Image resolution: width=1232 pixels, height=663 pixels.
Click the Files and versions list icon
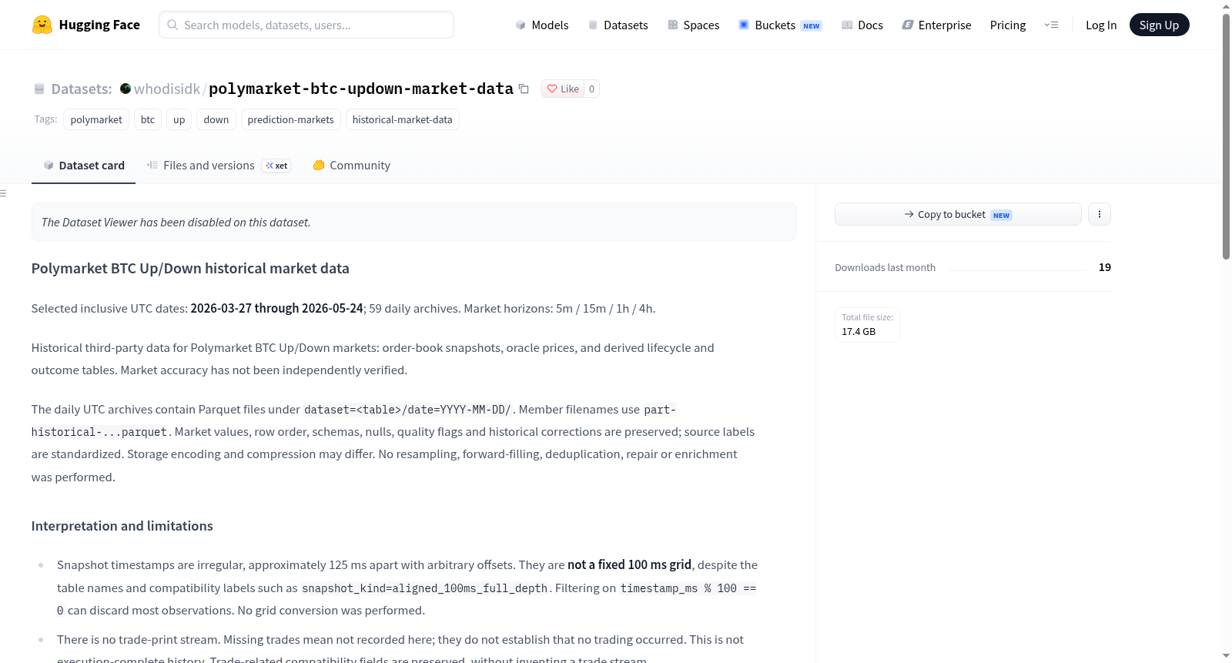tap(152, 165)
